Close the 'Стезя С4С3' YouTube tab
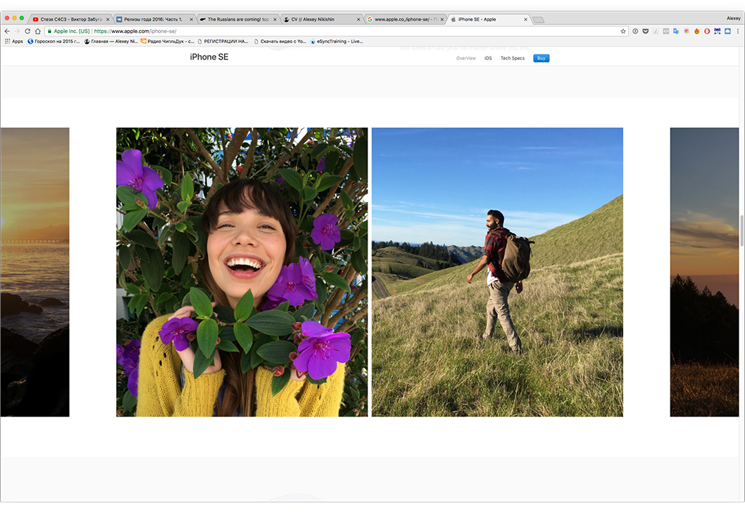 [108, 19]
